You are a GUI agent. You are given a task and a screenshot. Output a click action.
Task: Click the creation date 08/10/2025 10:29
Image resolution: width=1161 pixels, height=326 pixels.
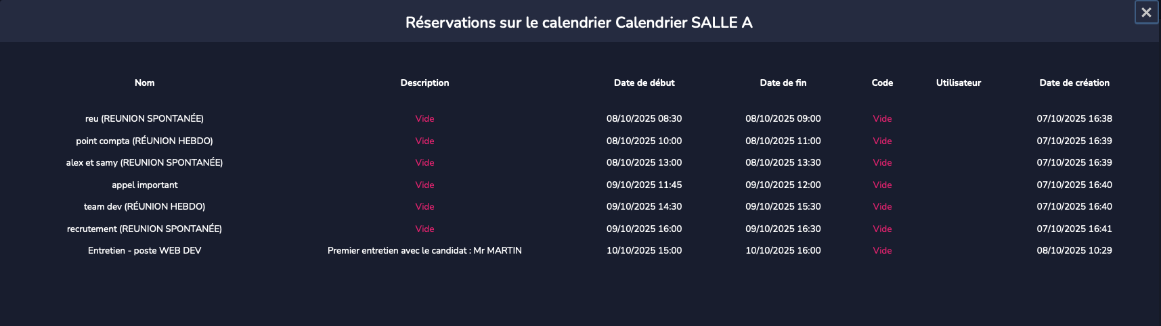pos(1074,250)
